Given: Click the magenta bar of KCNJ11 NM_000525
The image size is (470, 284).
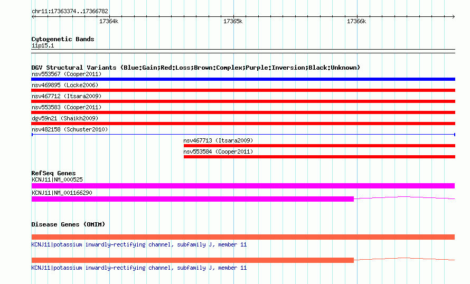Looking at the screenshot, I should (x=243, y=186).
